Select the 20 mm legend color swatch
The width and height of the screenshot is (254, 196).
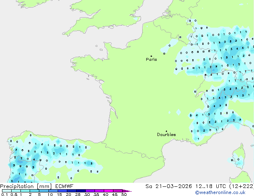pos(71,191)
